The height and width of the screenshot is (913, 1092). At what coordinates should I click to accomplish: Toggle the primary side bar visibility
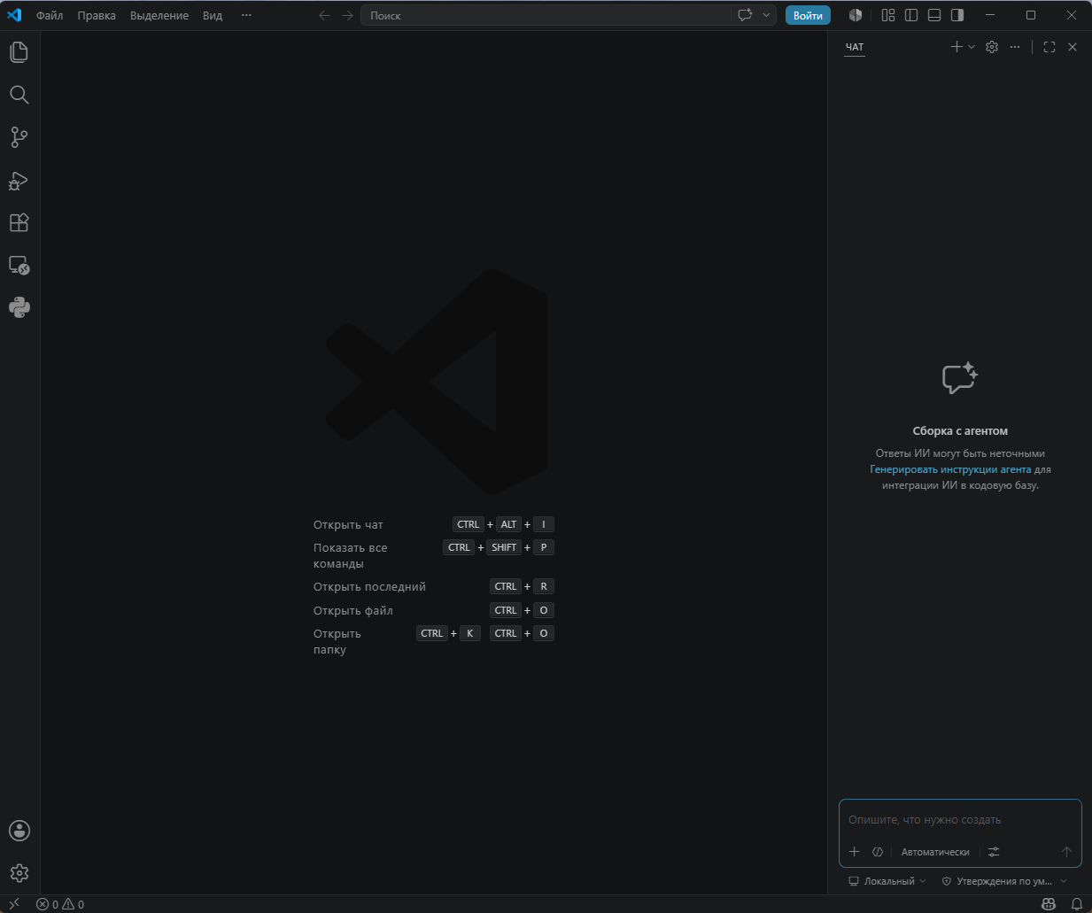tap(911, 15)
